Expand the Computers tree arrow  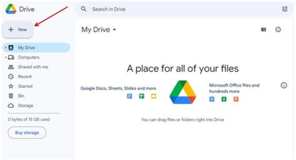click(x=6, y=57)
